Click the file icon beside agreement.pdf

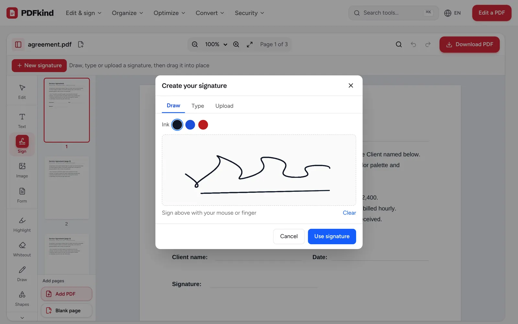pyautogui.click(x=81, y=44)
